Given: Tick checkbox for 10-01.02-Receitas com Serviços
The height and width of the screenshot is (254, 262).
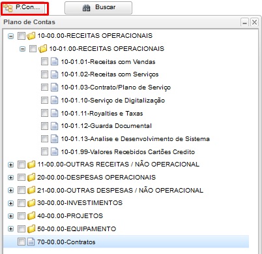Looking at the screenshot, I should click(44, 74).
